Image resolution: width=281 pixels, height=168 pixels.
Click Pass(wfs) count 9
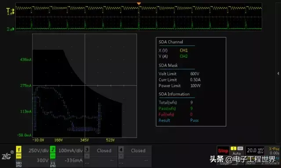191,108
